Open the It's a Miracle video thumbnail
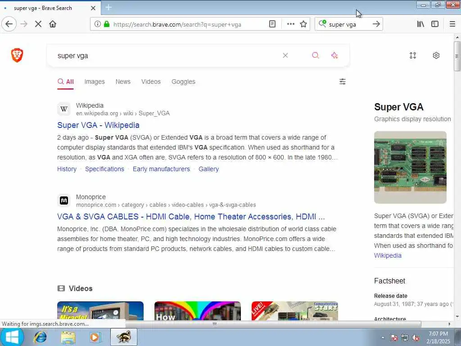The image size is (461, 346). (100, 311)
